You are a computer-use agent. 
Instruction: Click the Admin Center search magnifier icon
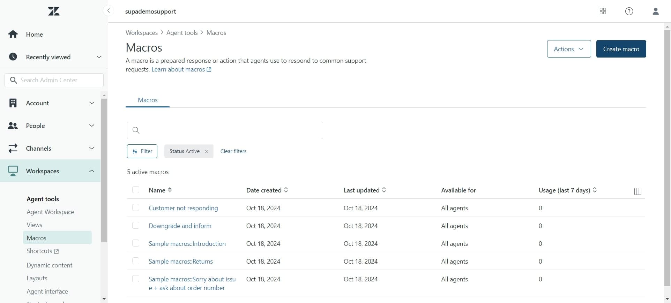pos(13,80)
